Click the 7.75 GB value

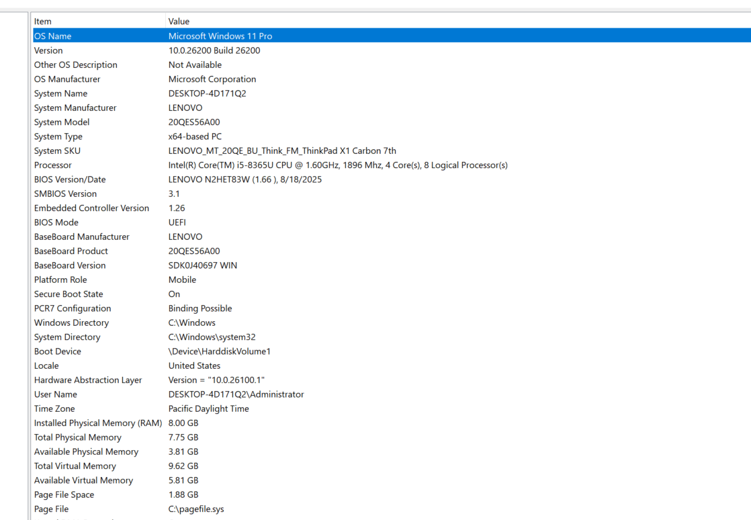coord(183,438)
